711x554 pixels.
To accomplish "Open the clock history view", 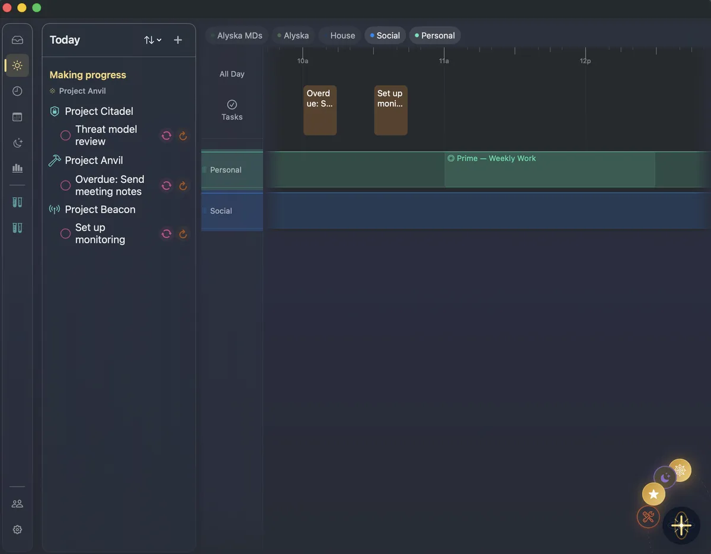I will tap(17, 91).
